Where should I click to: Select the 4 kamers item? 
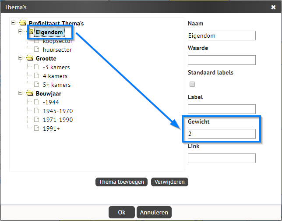click(x=55, y=76)
